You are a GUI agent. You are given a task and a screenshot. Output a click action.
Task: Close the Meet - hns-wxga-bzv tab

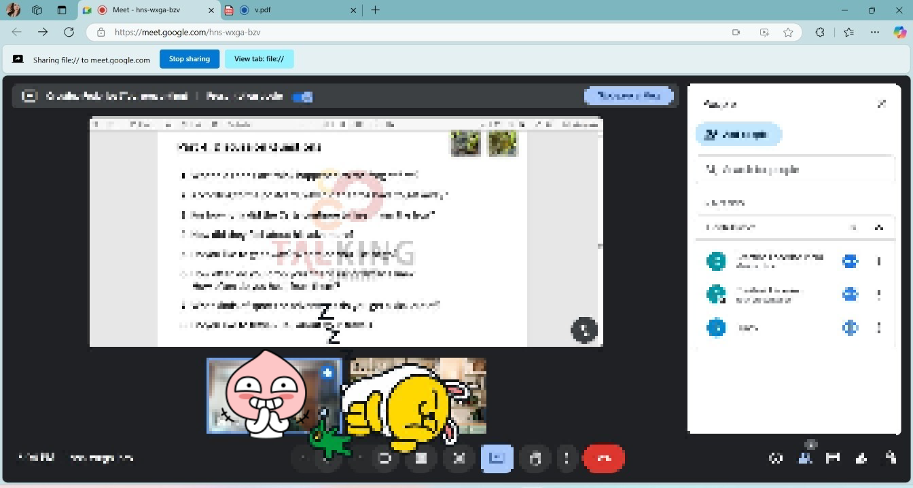tap(211, 10)
